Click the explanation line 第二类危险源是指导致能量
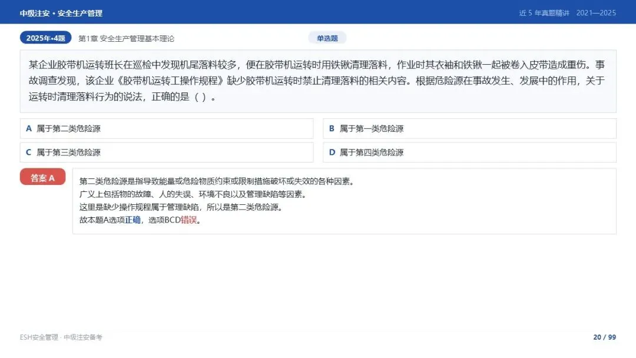This screenshot has width=636, height=358. click(x=218, y=181)
